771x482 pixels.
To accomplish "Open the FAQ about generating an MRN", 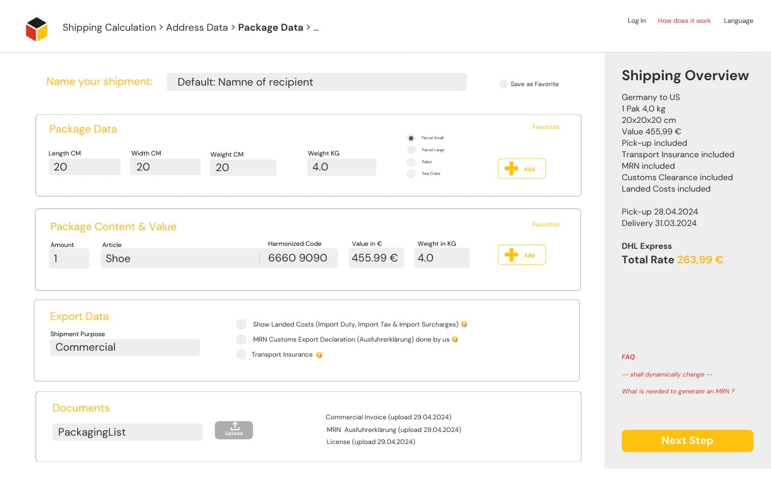I will click(x=678, y=392).
